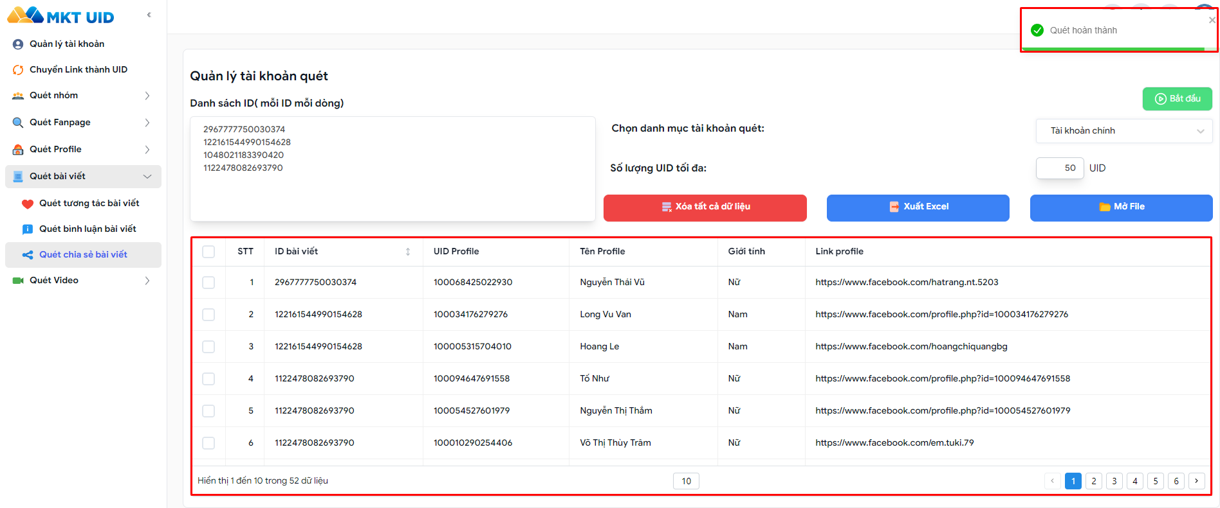Go to page 6
1220x508 pixels.
coord(1176,481)
